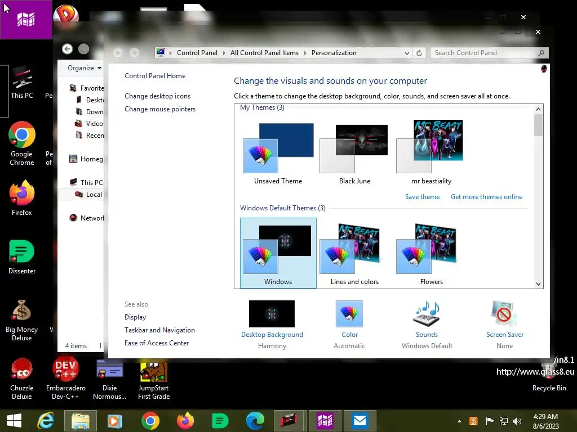Open the Color settings icon
577x432 pixels.
(x=349, y=314)
